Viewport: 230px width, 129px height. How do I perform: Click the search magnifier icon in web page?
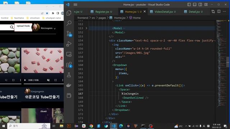click(12, 27)
